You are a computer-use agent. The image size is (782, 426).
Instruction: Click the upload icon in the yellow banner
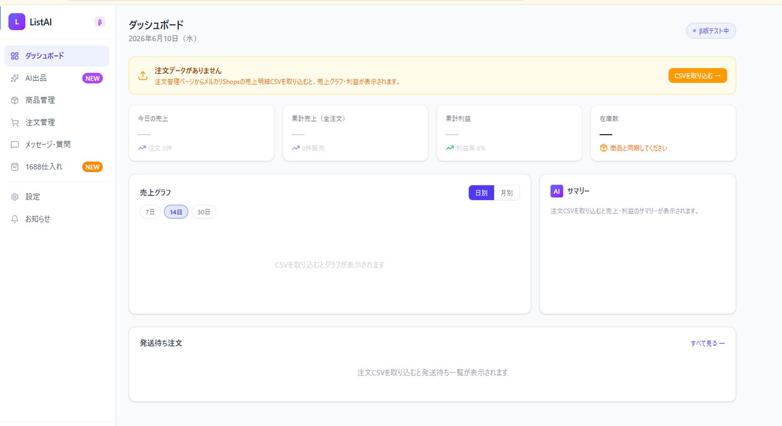click(143, 76)
